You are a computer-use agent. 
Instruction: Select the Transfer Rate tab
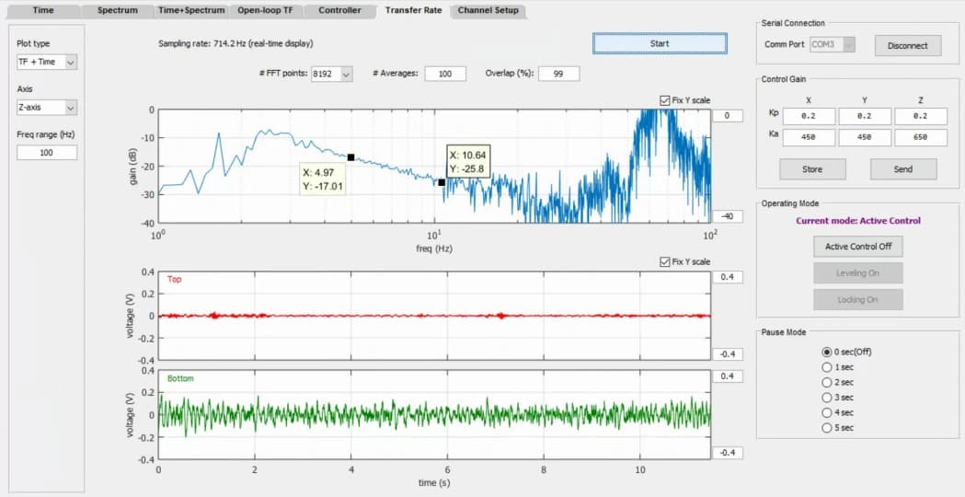pos(414,10)
